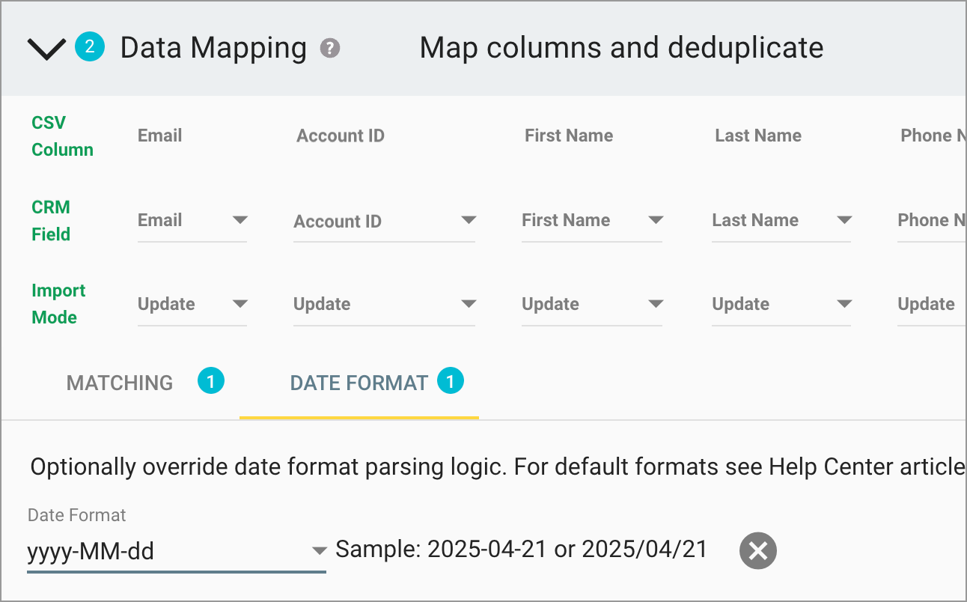This screenshot has width=967, height=602.
Task: Collapse the Data Mapping section chevron
Action: (x=46, y=49)
